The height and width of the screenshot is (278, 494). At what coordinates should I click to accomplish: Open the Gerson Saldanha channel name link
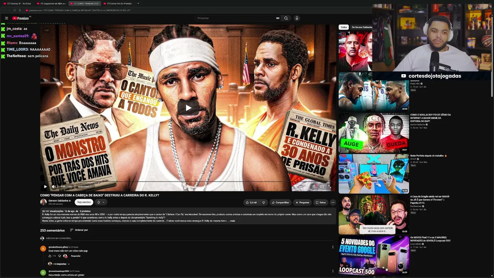click(x=59, y=201)
